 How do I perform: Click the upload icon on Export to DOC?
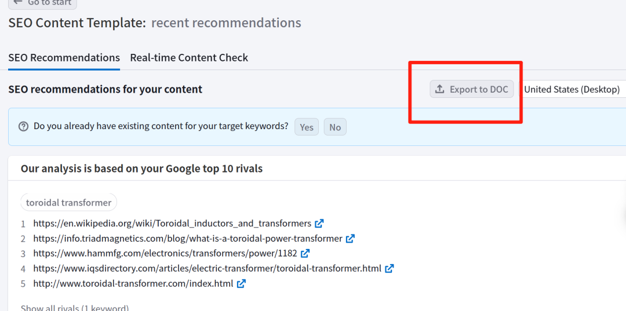440,89
